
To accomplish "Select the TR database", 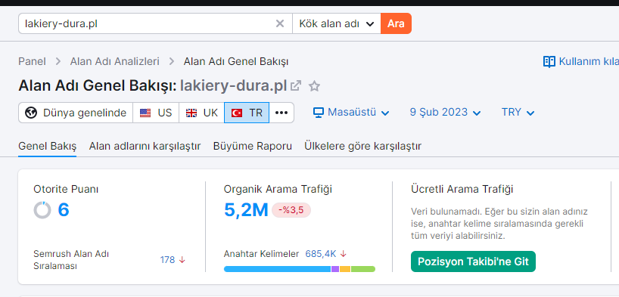I will point(247,113).
